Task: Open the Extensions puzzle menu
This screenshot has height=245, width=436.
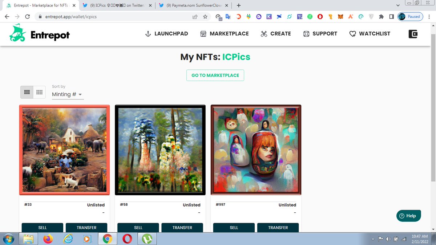Action: [381, 17]
